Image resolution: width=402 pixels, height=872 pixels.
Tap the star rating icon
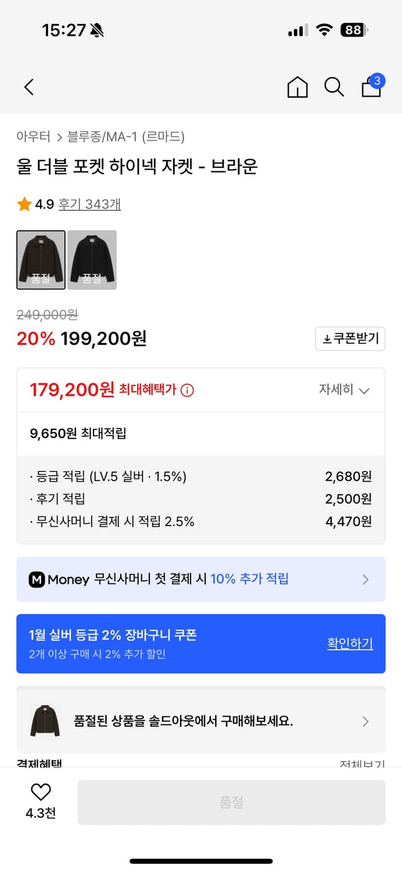coord(24,205)
